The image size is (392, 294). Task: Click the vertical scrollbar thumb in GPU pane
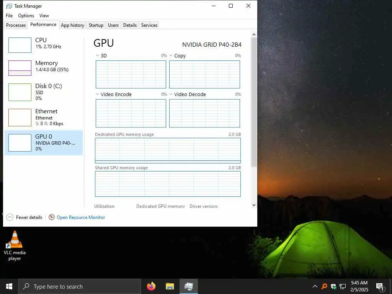tap(254, 102)
